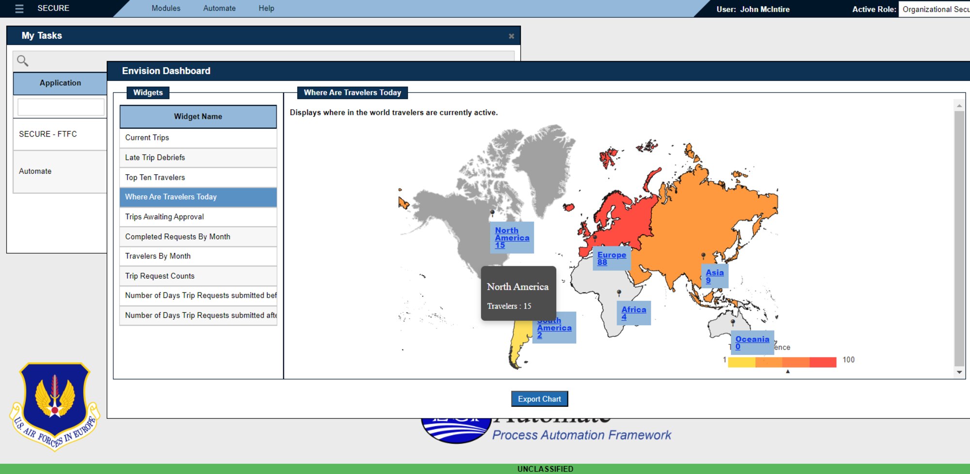Viewport: 970px width, 474px height.
Task: Click the scrollbar down arrow on the map panel
Action: [959, 372]
